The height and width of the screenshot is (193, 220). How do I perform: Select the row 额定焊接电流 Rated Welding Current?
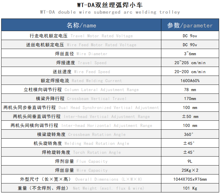110,80
